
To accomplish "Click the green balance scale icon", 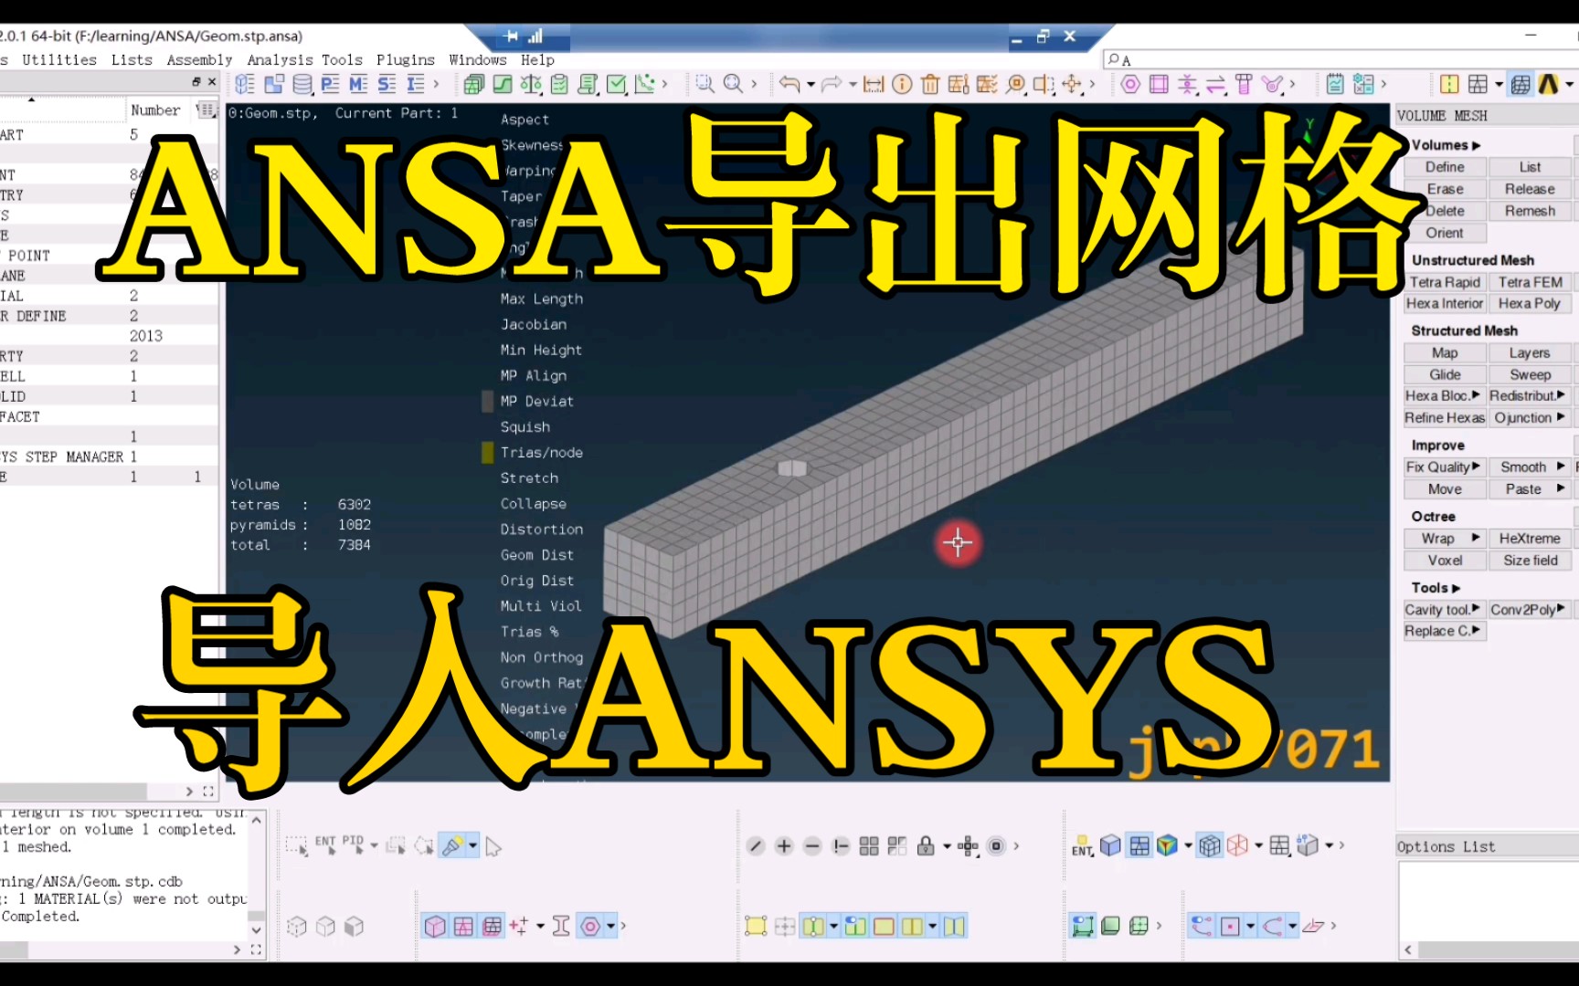I will click(531, 85).
